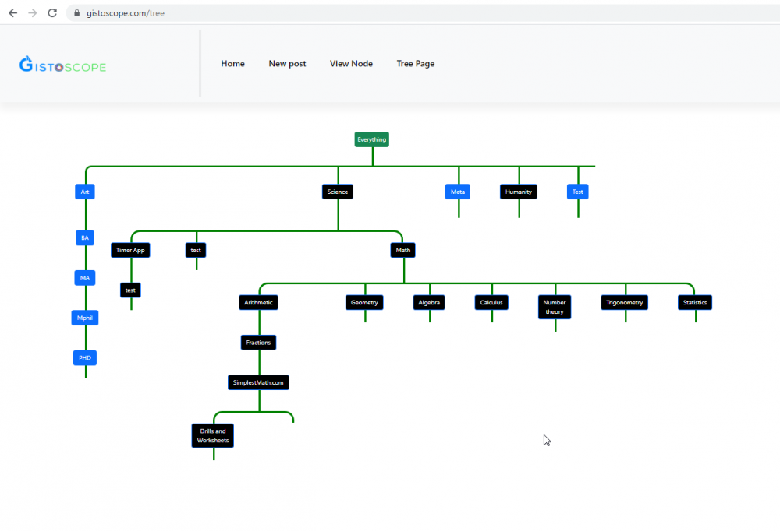
Task: Select the Meta node
Action: 458,192
